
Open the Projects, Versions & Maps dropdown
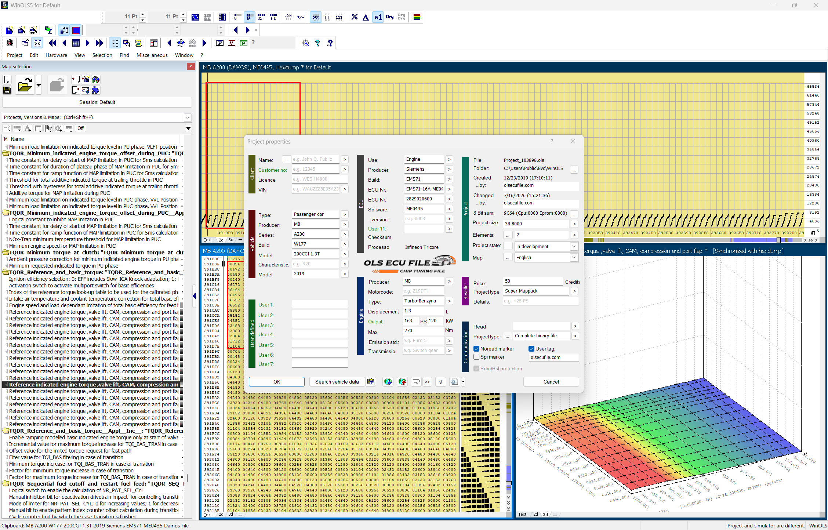[188, 117]
